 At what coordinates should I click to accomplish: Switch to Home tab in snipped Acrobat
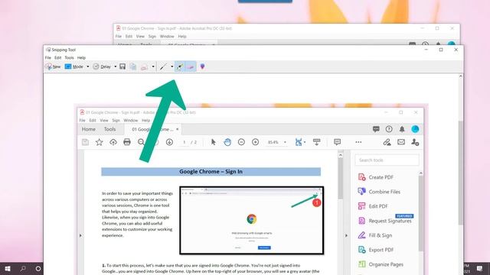click(89, 129)
